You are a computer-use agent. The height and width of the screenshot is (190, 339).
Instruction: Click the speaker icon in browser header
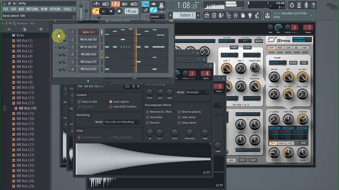point(41,29)
